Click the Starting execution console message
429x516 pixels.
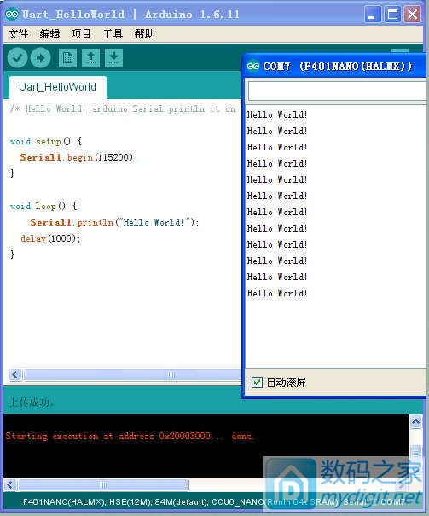[130, 436]
